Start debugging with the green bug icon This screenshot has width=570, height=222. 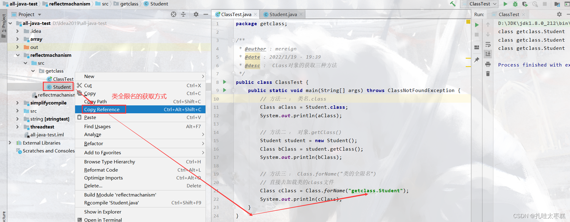[x=515, y=4]
